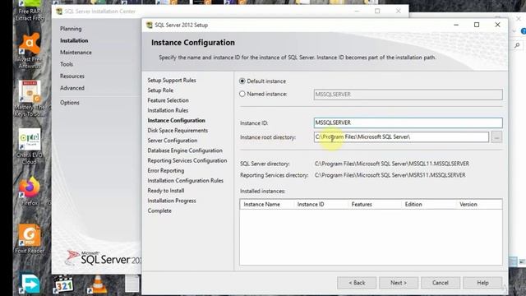Screen dimensions: 526x296
Task: Click the Instance root directory field
Action: point(401,137)
